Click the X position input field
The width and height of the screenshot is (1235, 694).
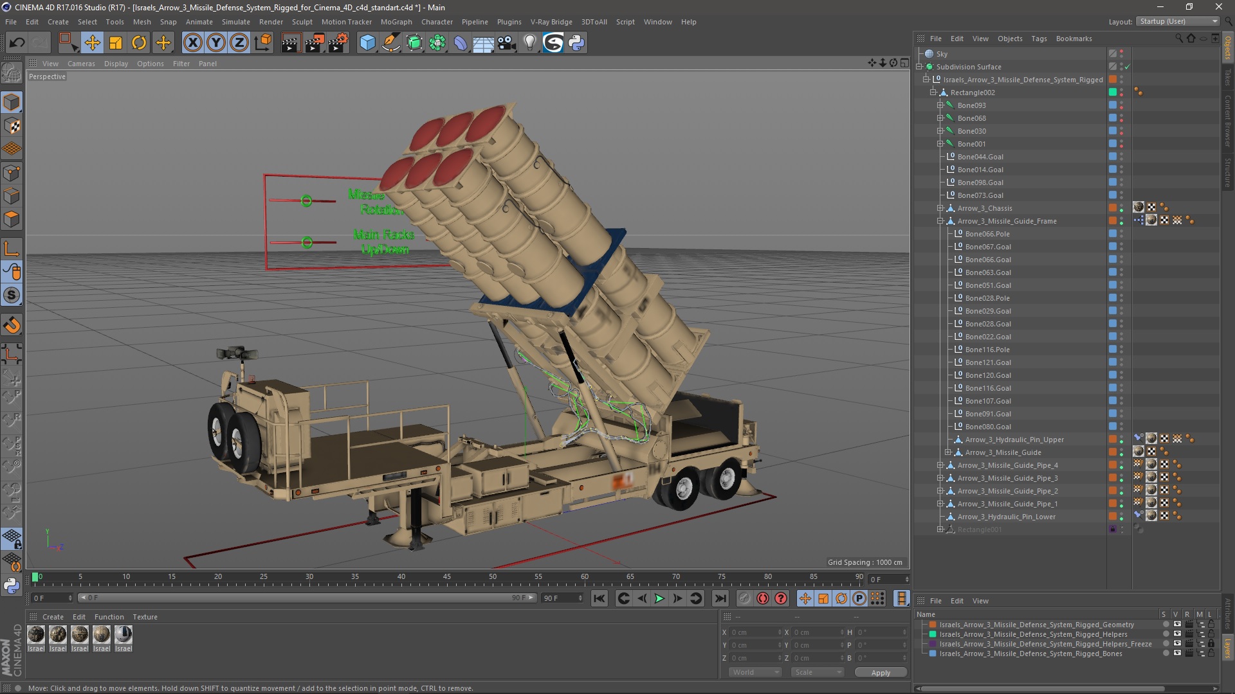click(755, 632)
